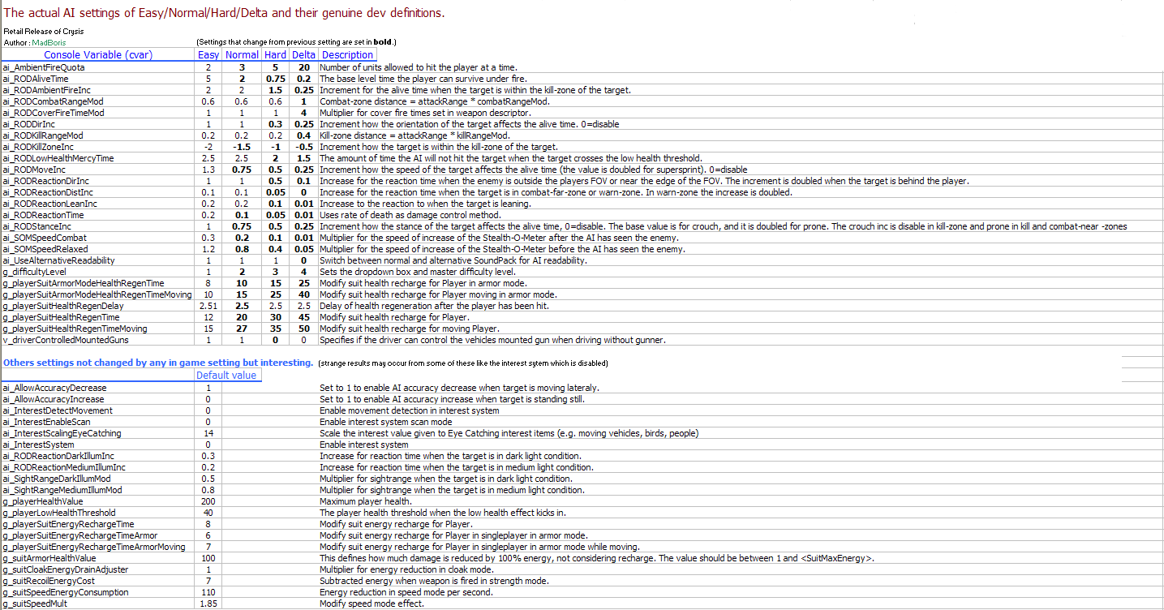Click the default value 1.85 for g_suitSpeedMult
Viewport: 1164px width, 610px height.
pos(208,604)
